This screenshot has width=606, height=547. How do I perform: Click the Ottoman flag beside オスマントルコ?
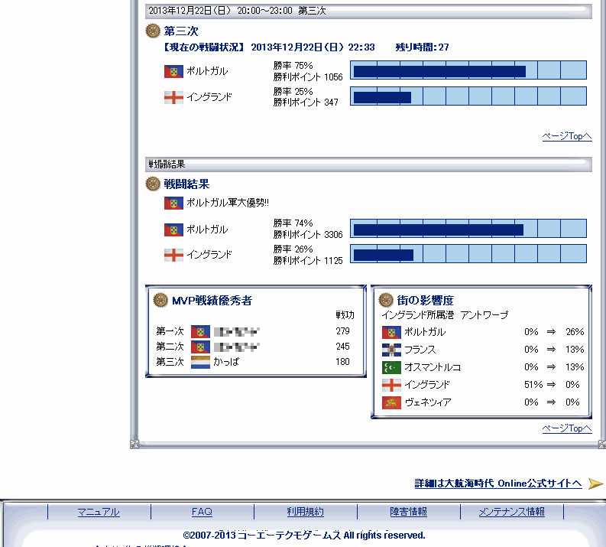(391, 367)
